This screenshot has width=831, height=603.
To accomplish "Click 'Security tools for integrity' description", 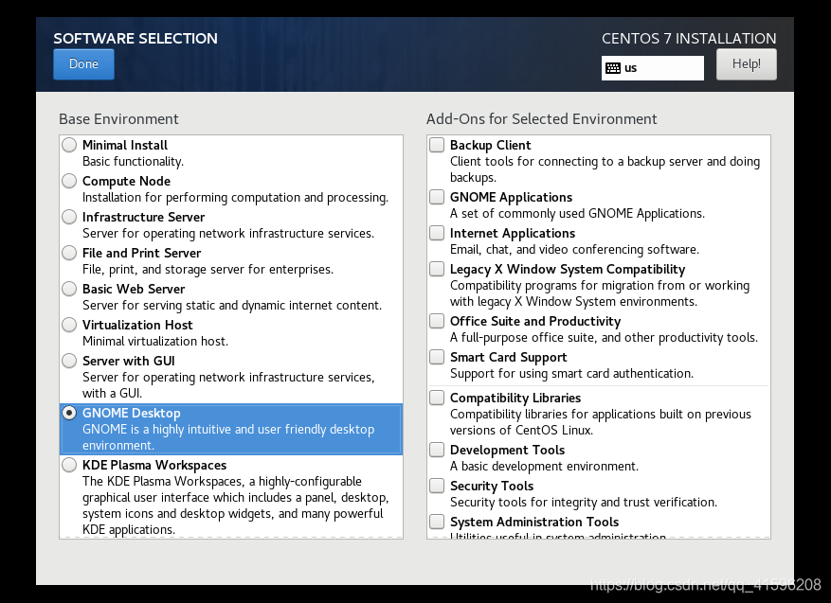I will point(584,503).
